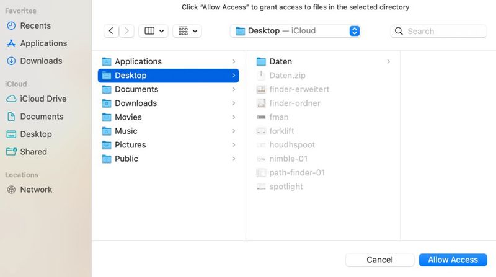Open the Daten folder
496x277 pixels.
click(x=280, y=61)
